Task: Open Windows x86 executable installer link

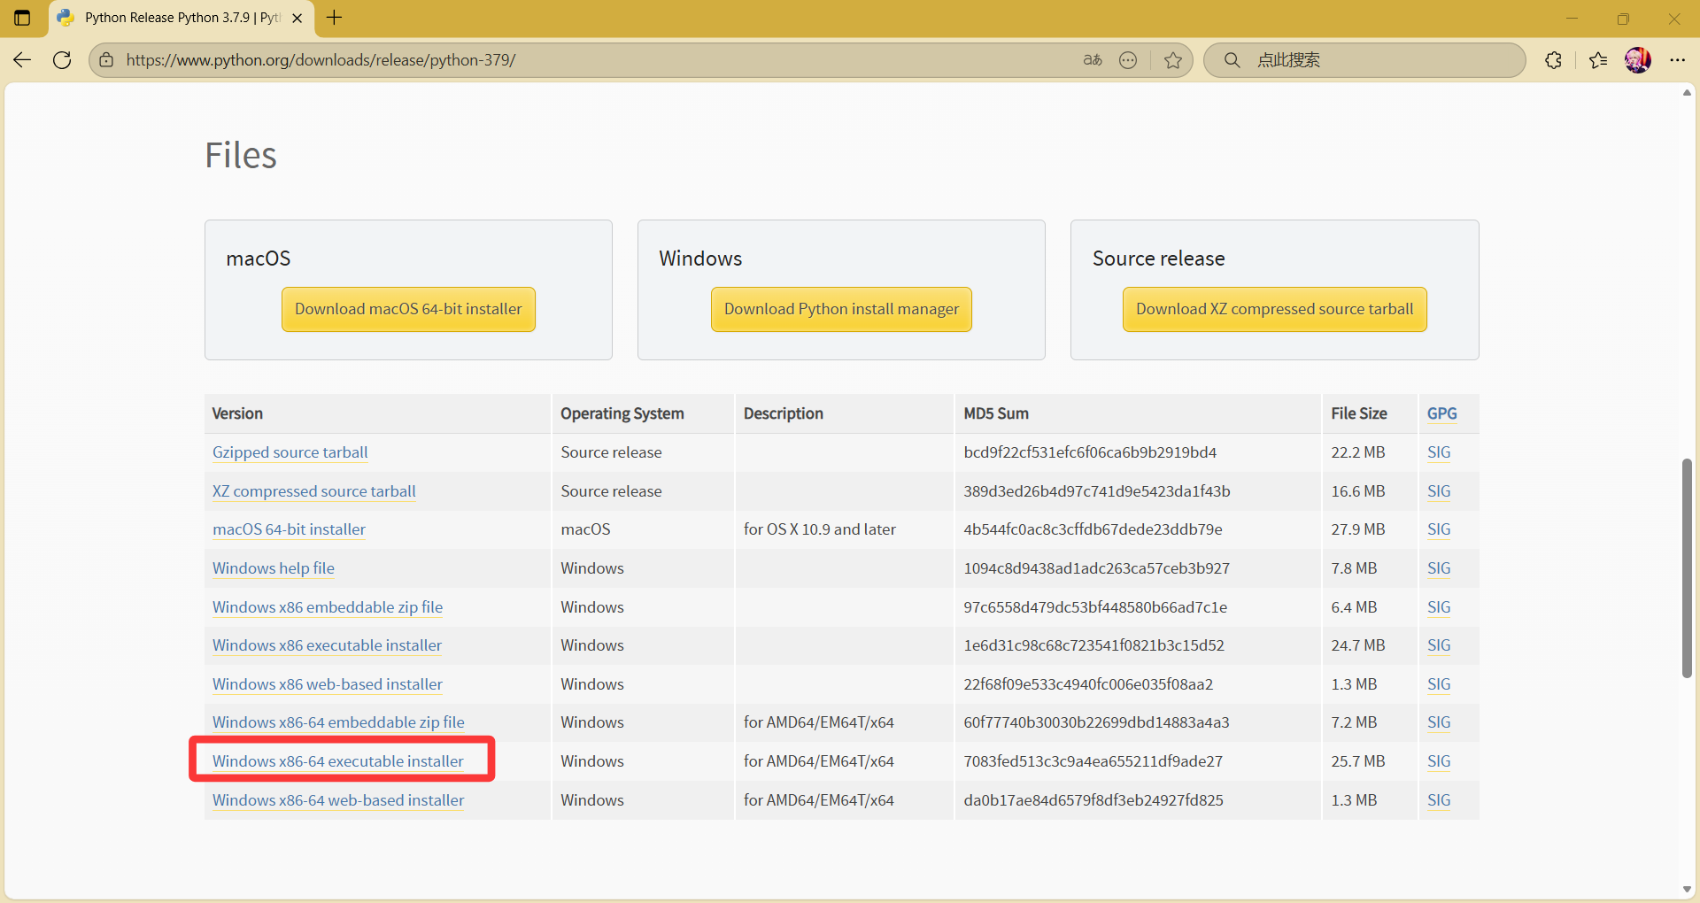Action: 327,645
